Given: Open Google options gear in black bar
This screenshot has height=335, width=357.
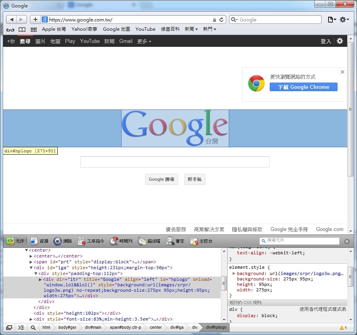Looking at the screenshot, I should point(340,41).
